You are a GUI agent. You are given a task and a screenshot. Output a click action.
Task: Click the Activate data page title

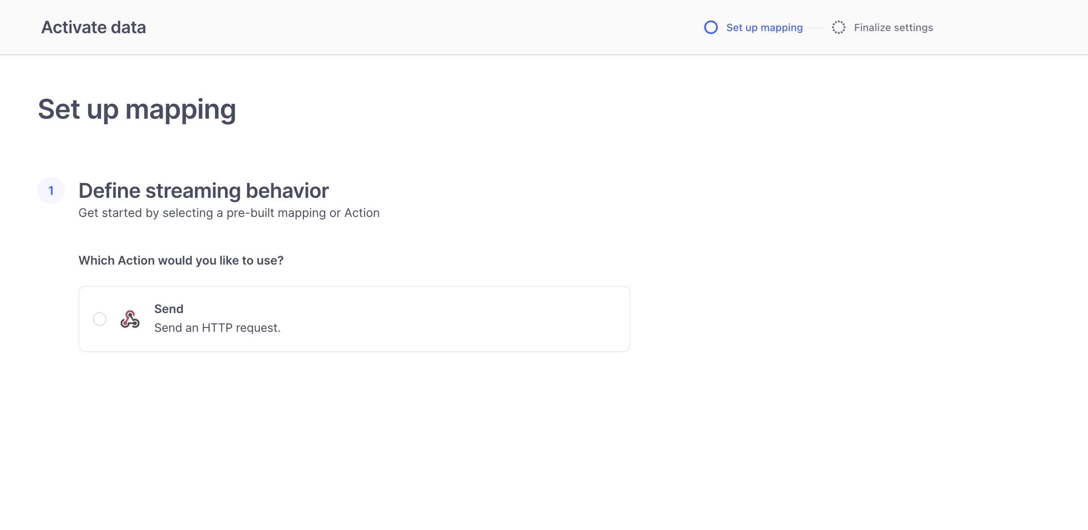[94, 27]
